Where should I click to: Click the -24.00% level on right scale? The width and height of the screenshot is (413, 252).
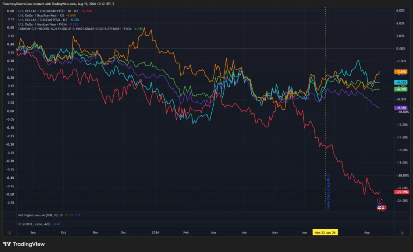[402, 201]
